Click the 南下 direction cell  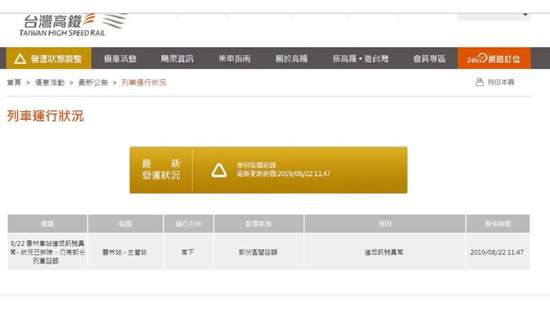click(188, 252)
